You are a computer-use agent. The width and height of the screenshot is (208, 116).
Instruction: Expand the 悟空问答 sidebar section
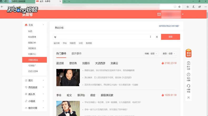pos(43,108)
